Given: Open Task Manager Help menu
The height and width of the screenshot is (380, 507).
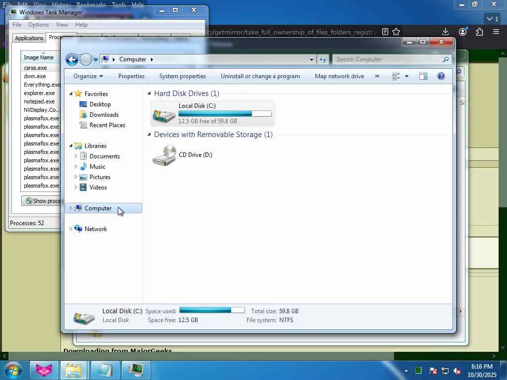Looking at the screenshot, I should pos(81,25).
